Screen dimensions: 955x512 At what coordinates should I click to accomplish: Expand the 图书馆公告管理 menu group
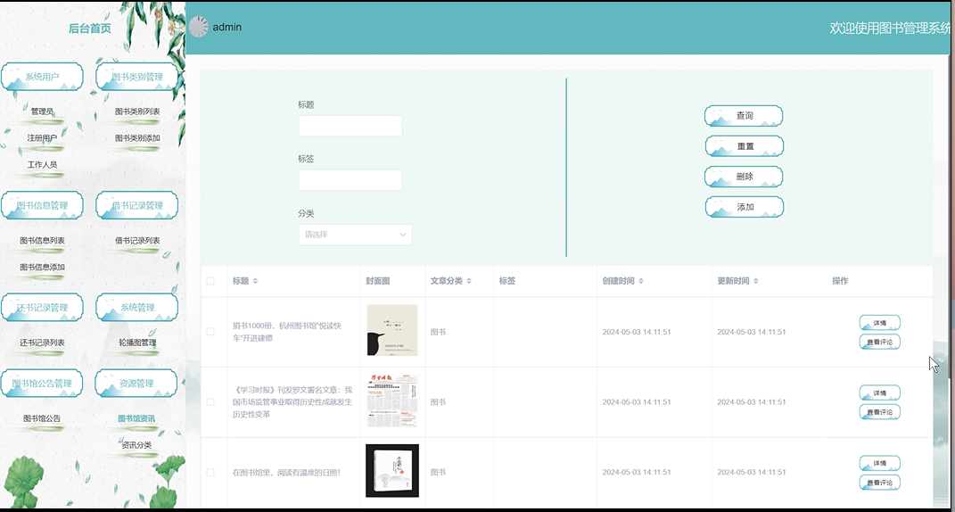click(42, 384)
